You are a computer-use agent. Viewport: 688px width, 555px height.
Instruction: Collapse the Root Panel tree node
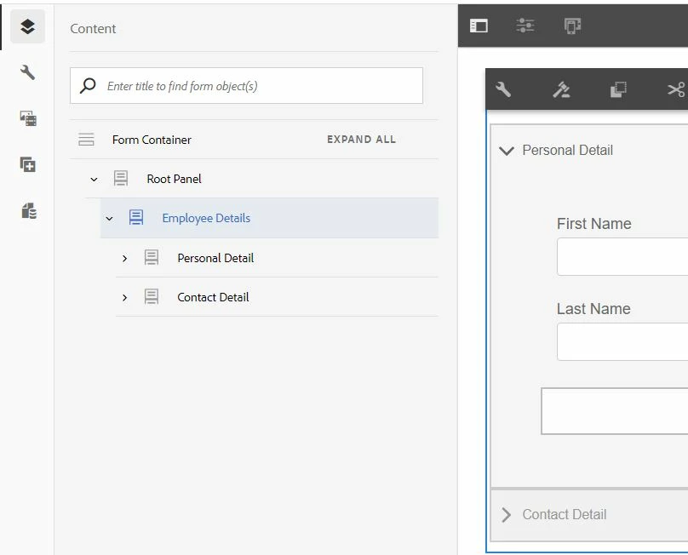[x=94, y=179]
